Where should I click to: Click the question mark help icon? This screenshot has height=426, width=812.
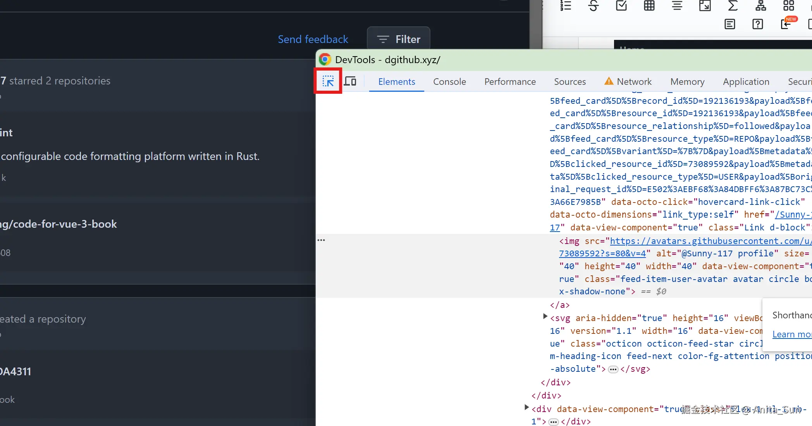pyautogui.click(x=757, y=24)
